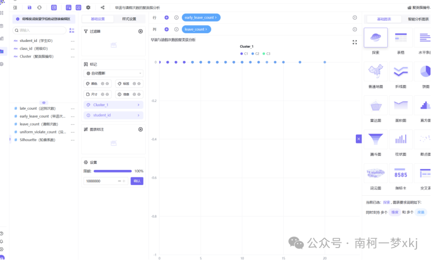Click the share icon in the toolbar
The height and width of the screenshot is (260, 431).
tap(103, 7)
